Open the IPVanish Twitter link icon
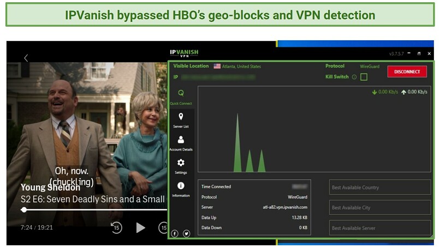Screen dimensions: 440x247 coord(187,233)
